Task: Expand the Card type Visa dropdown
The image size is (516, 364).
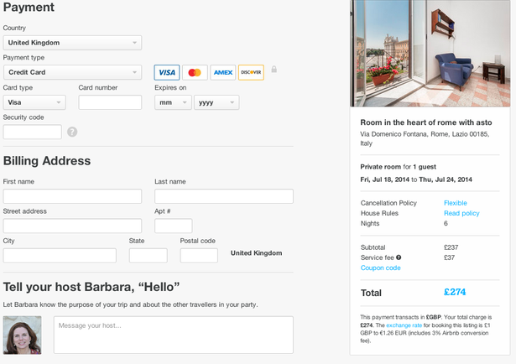Action: coord(34,102)
